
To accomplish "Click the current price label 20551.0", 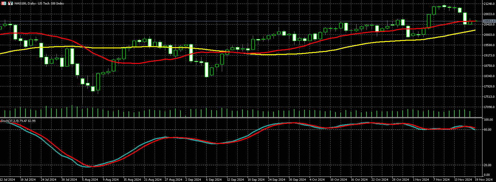I will click(489, 21).
